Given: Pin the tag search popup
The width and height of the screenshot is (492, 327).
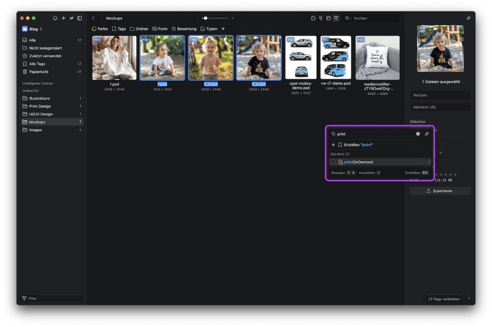Looking at the screenshot, I should tap(427, 134).
